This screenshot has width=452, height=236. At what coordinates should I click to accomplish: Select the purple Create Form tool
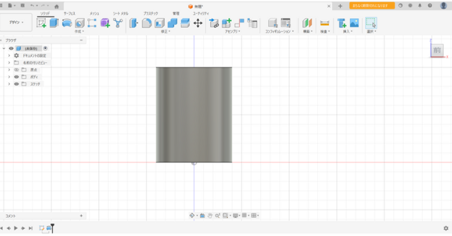click(105, 23)
